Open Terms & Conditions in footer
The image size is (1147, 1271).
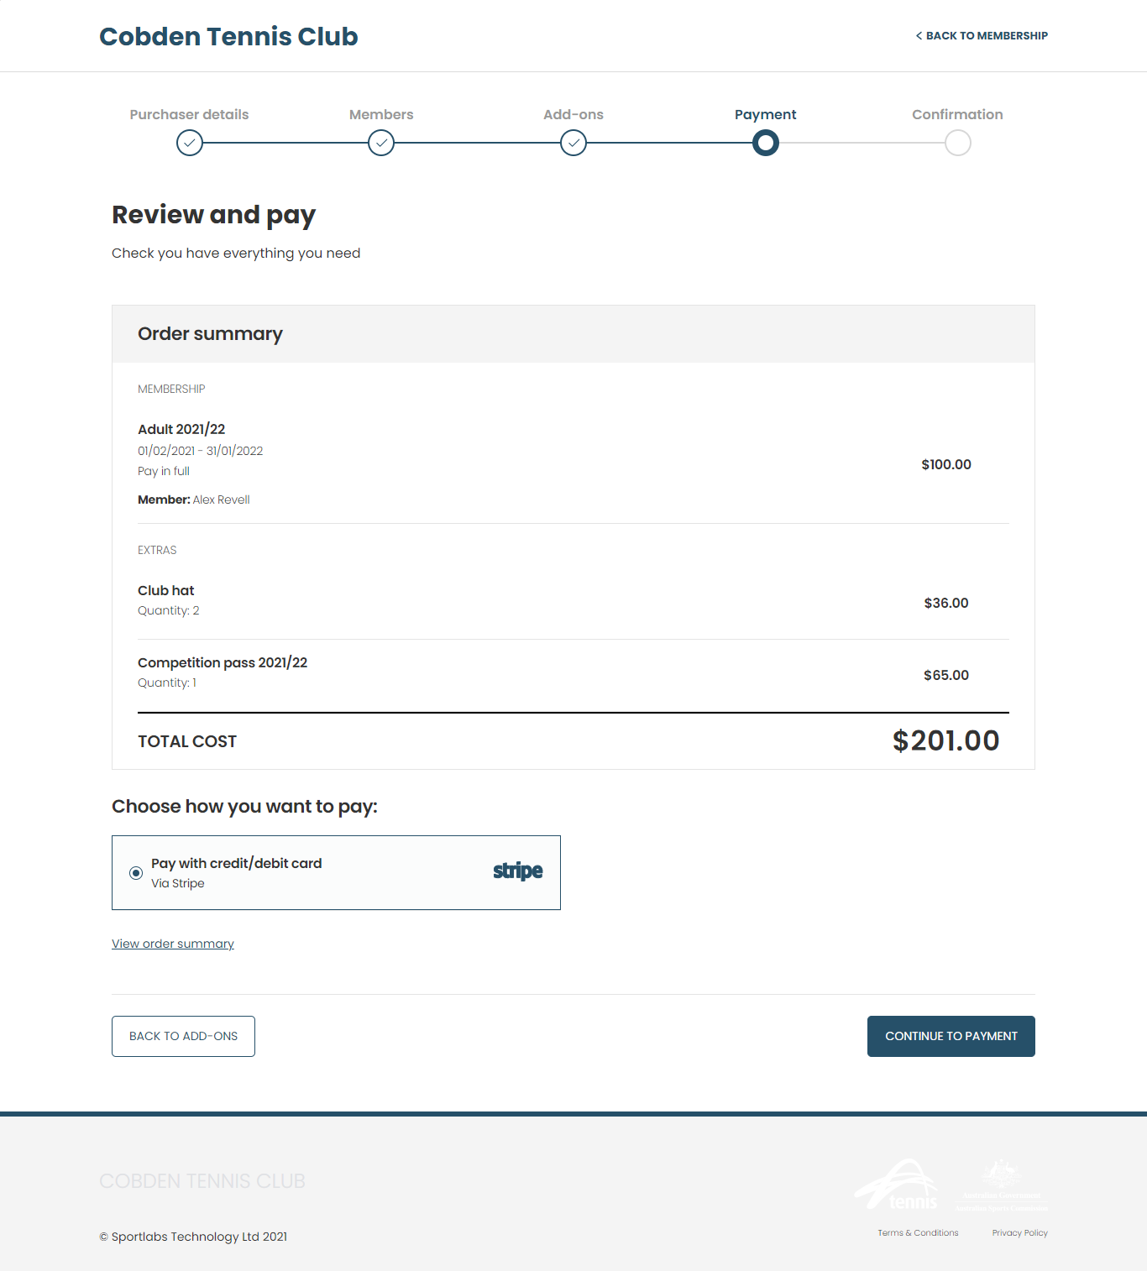pos(918,1232)
